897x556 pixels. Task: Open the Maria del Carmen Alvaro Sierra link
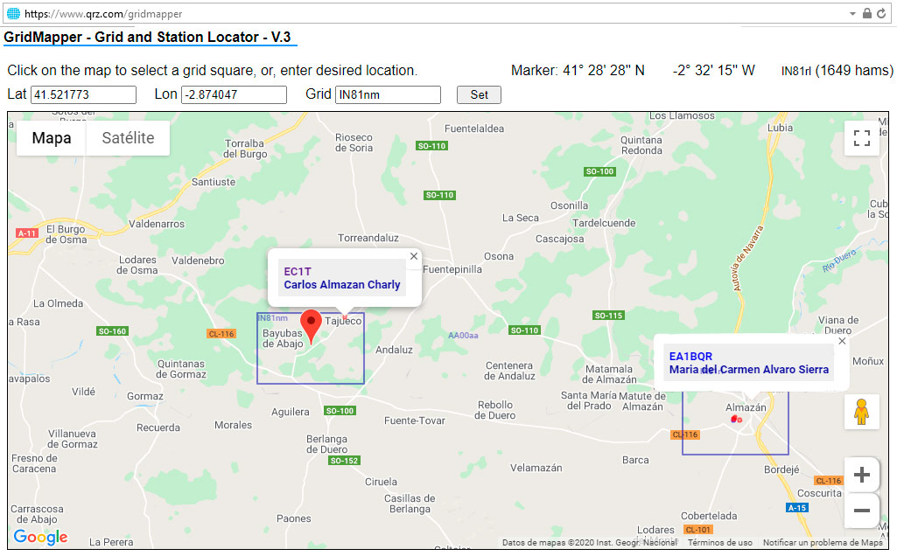pos(749,369)
